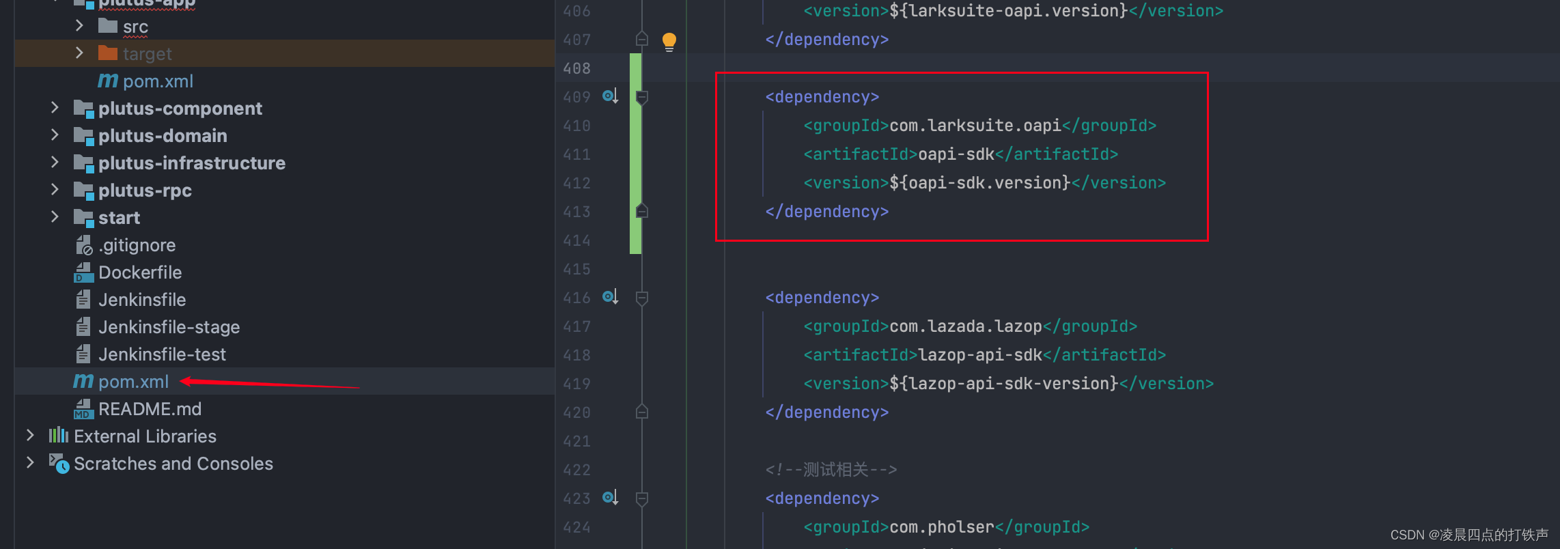
Task: Expand the plutus-domain module chevron
Action: coord(55,135)
